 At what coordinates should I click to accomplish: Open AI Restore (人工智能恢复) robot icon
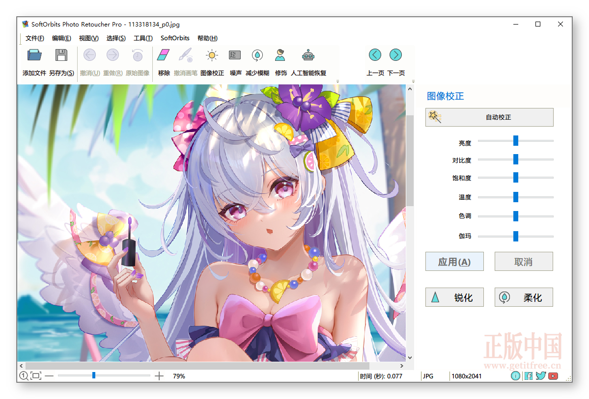[x=308, y=55]
